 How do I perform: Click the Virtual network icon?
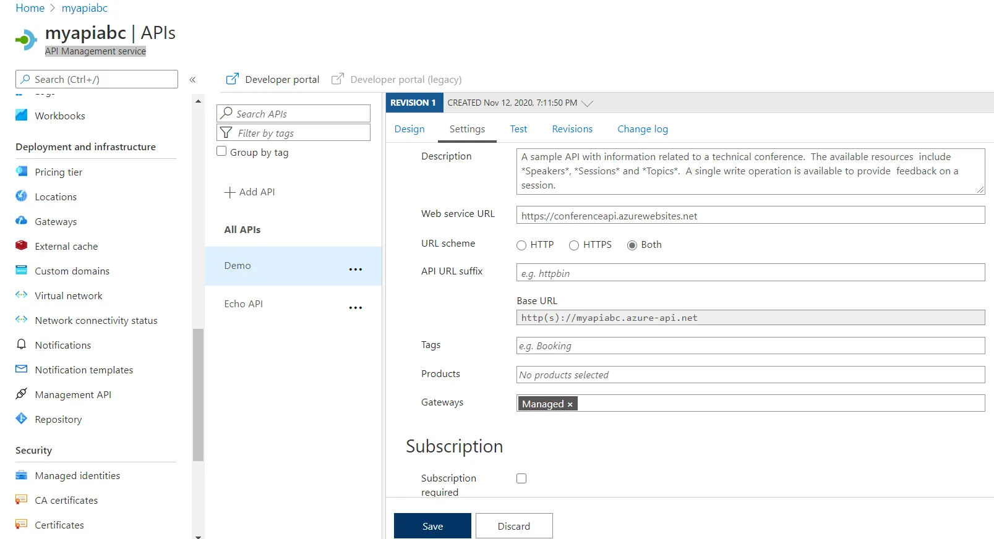(x=22, y=295)
